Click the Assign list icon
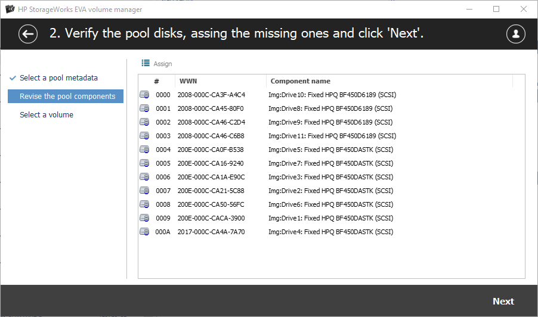This screenshot has height=317, width=538. (x=146, y=63)
